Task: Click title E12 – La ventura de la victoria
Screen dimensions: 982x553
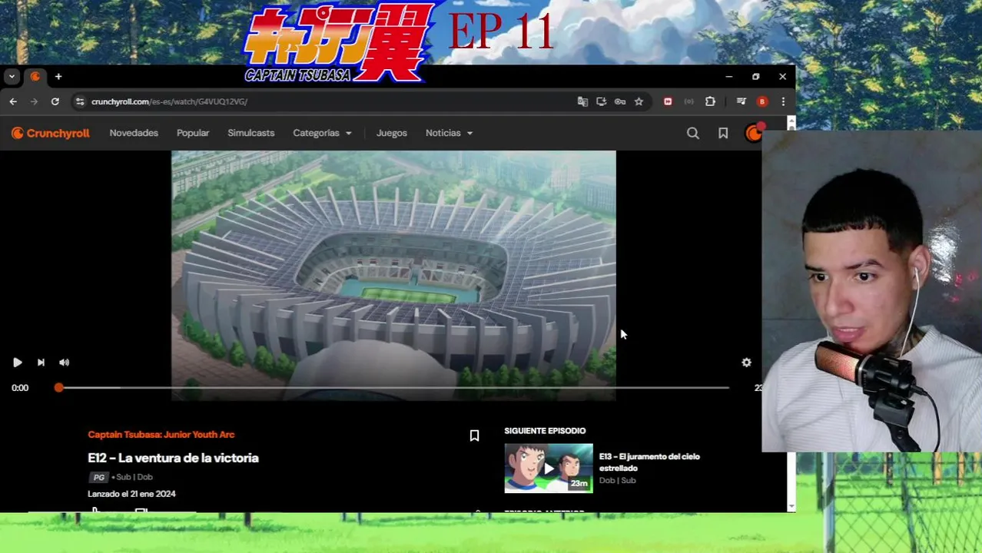Action: [173, 458]
